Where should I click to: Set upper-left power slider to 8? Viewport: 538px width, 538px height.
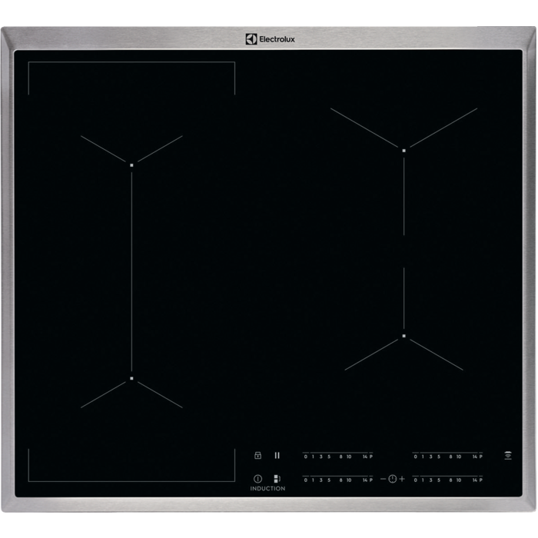(x=340, y=456)
